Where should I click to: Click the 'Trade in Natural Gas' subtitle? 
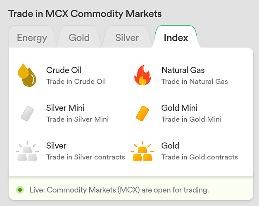point(195,82)
